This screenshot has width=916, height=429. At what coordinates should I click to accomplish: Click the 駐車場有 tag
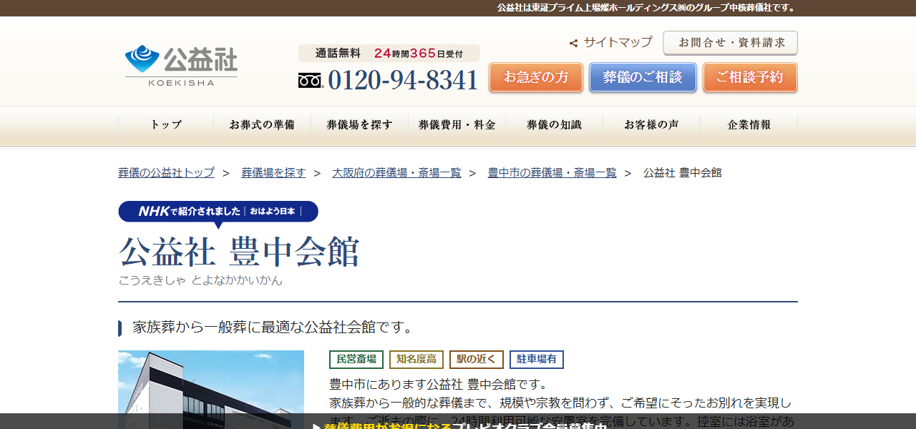point(537,360)
